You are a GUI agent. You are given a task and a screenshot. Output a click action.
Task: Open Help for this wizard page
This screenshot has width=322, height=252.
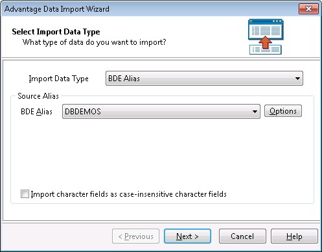[294, 236]
